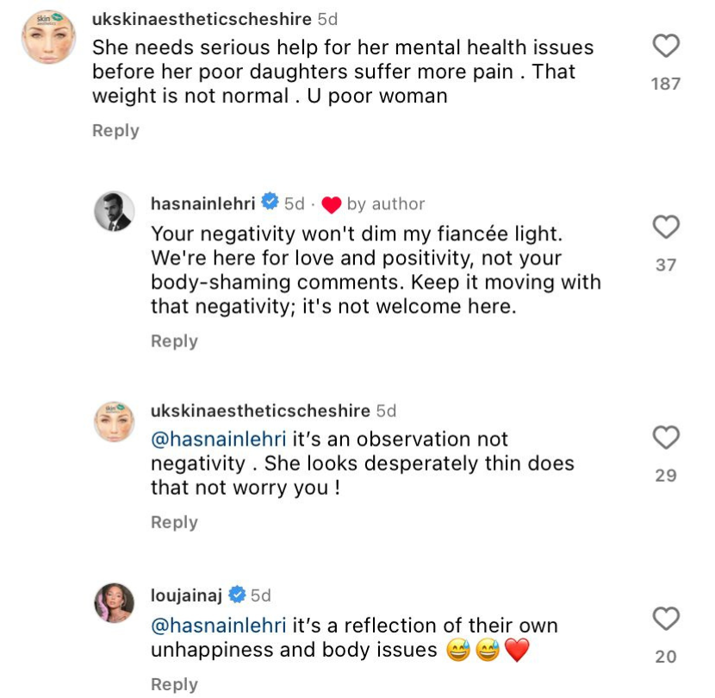
Task: Open the hasnainlehri username link
Action: (203, 203)
